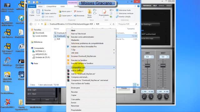
Task: Adjust the DRY fader slider
Action: [147, 65]
